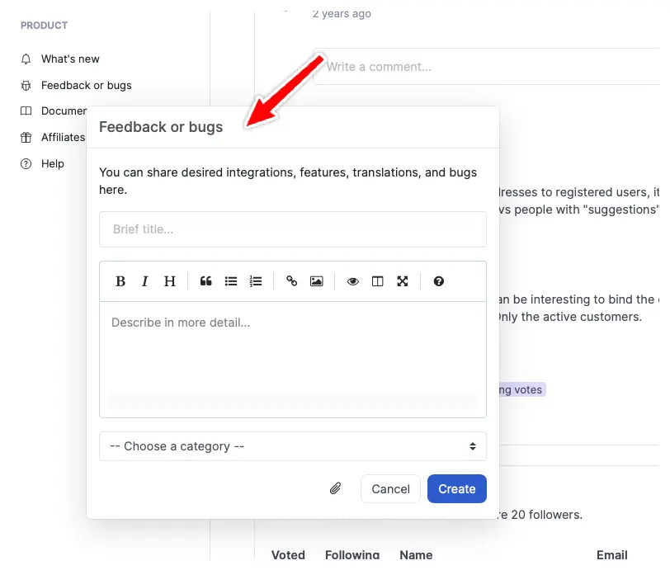Attach a file with paperclip icon
The height and width of the screenshot is (570, 670).
pyautogui.click(x=336, y=489)
